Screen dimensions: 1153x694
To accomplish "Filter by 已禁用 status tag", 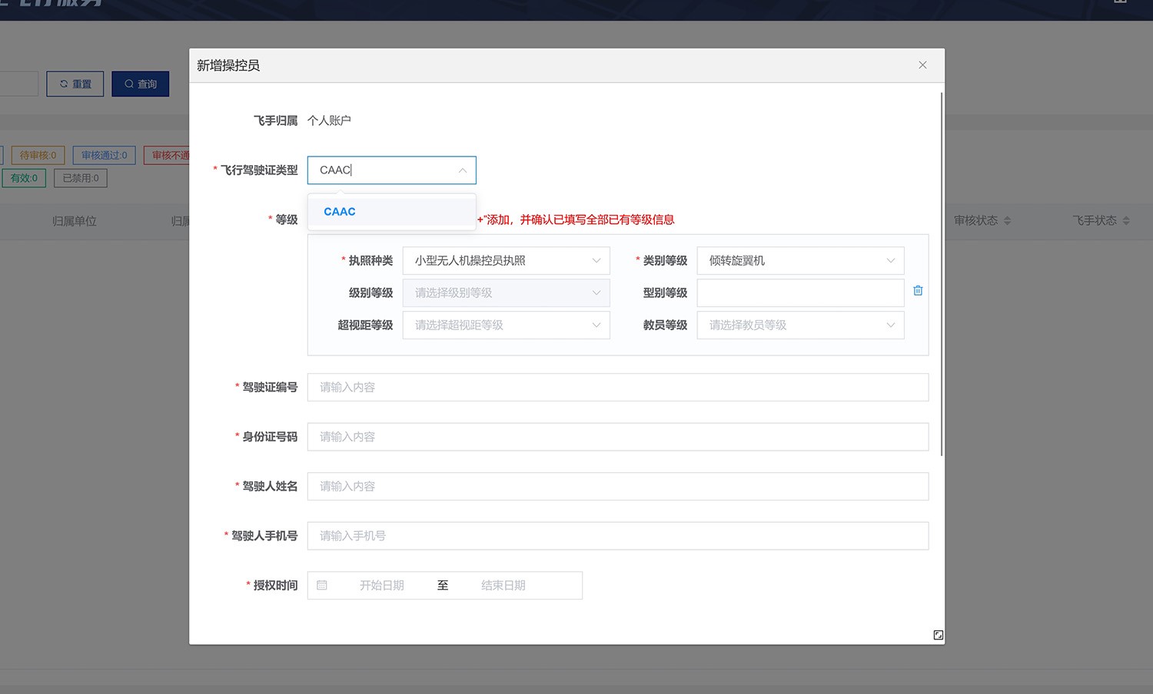I will [x=81, y=178].
